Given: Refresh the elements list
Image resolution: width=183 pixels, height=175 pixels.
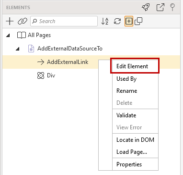Looking at the screenshot, I should (117, 21).
